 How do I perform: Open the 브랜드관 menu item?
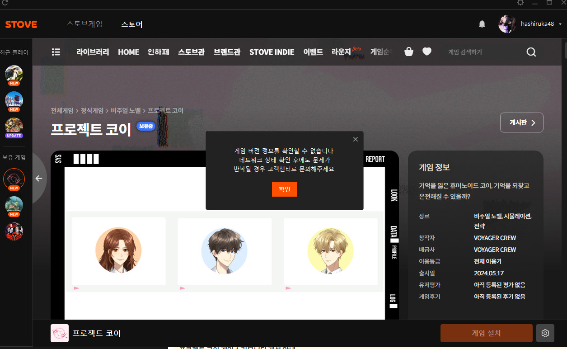point(227,52)
